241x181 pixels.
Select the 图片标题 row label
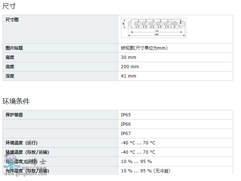click(14, 48)
